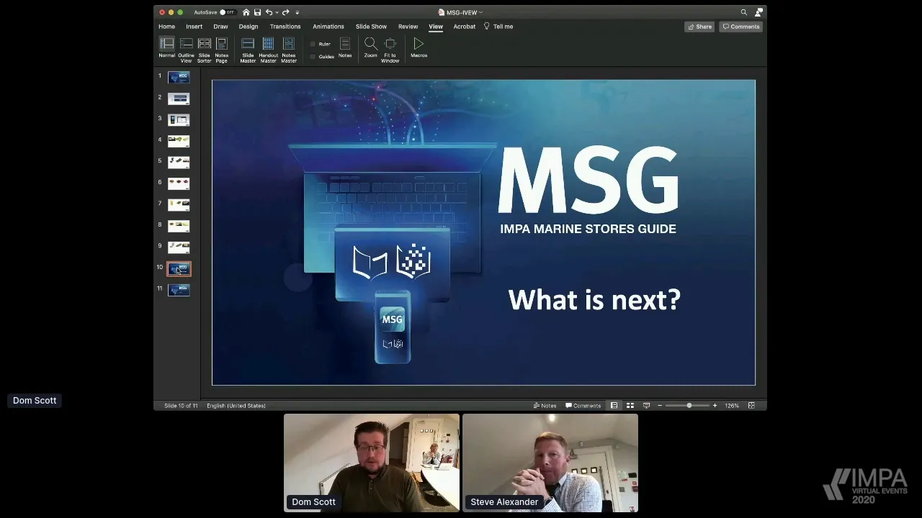Switch to Normal view
This screenshot has width=922, height=518.
tap(166, 48)
